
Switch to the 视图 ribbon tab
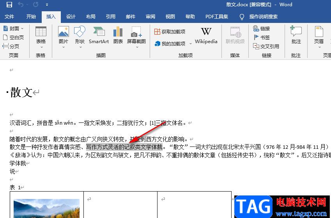coord(170,17)
